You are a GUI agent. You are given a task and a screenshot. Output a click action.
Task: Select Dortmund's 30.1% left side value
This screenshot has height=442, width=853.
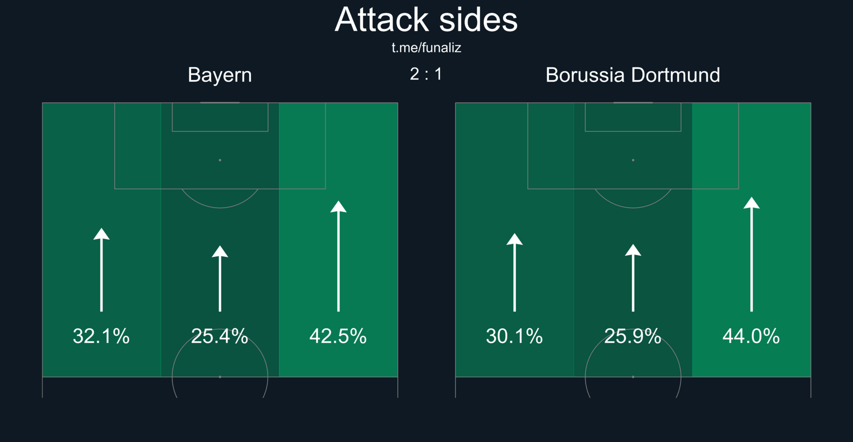click(x=514, y=336)
